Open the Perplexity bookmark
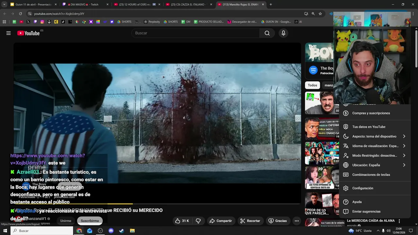Screen dimensions: 418x235 click(x=152, y=22)
